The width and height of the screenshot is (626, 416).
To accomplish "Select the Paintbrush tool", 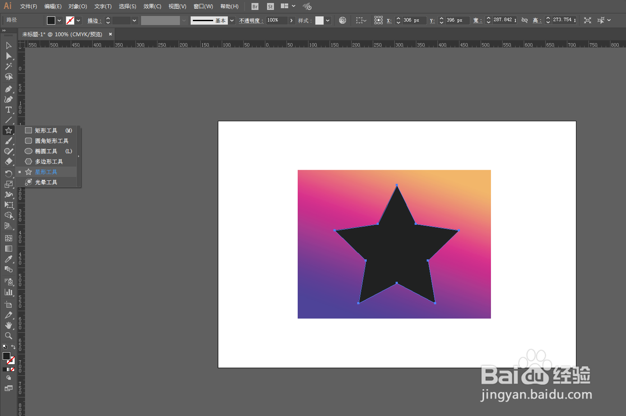I will tap(8, 141).
